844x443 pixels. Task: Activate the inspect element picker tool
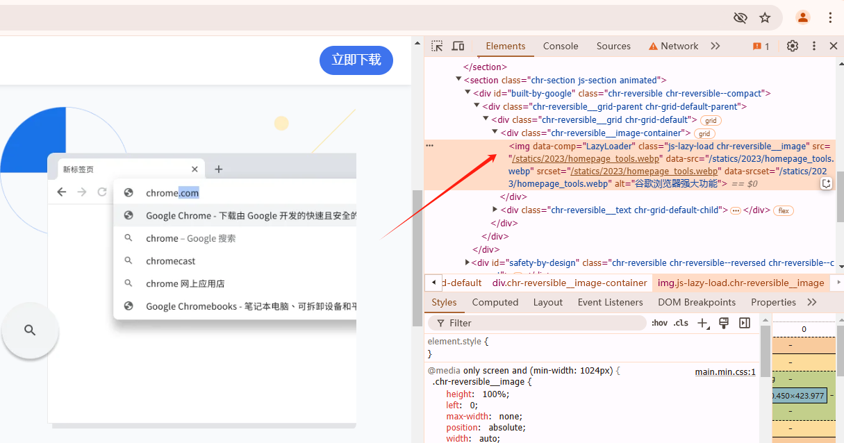[437, 46]
